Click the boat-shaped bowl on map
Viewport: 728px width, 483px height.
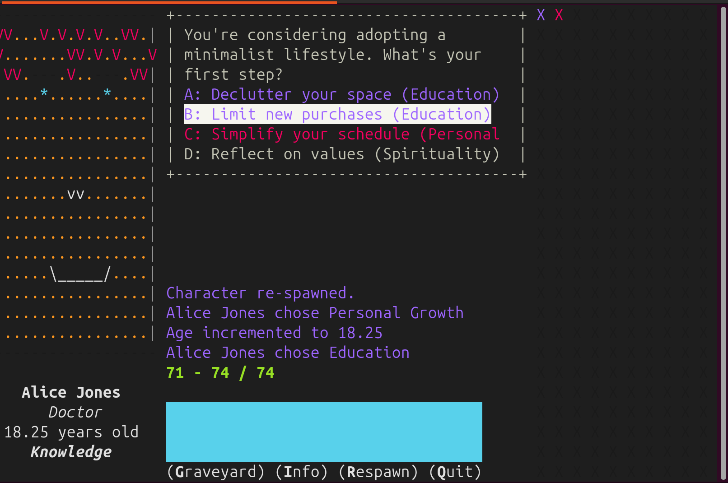(x=80, y=274)
